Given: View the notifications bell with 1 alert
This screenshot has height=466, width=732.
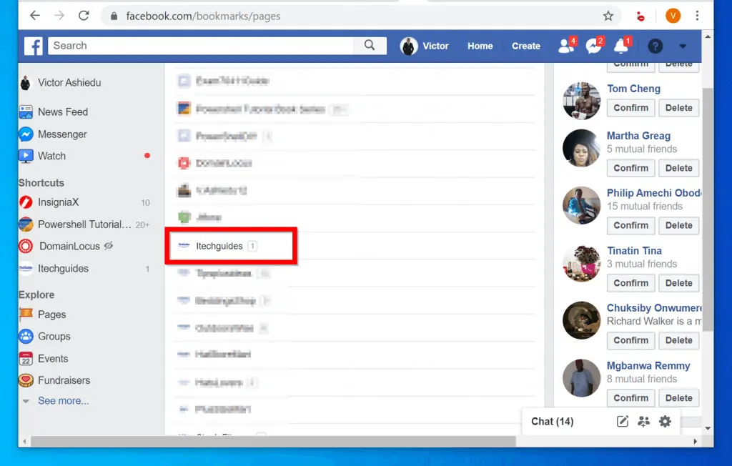Looking at the screenshot, I should (x=619, y=46).
